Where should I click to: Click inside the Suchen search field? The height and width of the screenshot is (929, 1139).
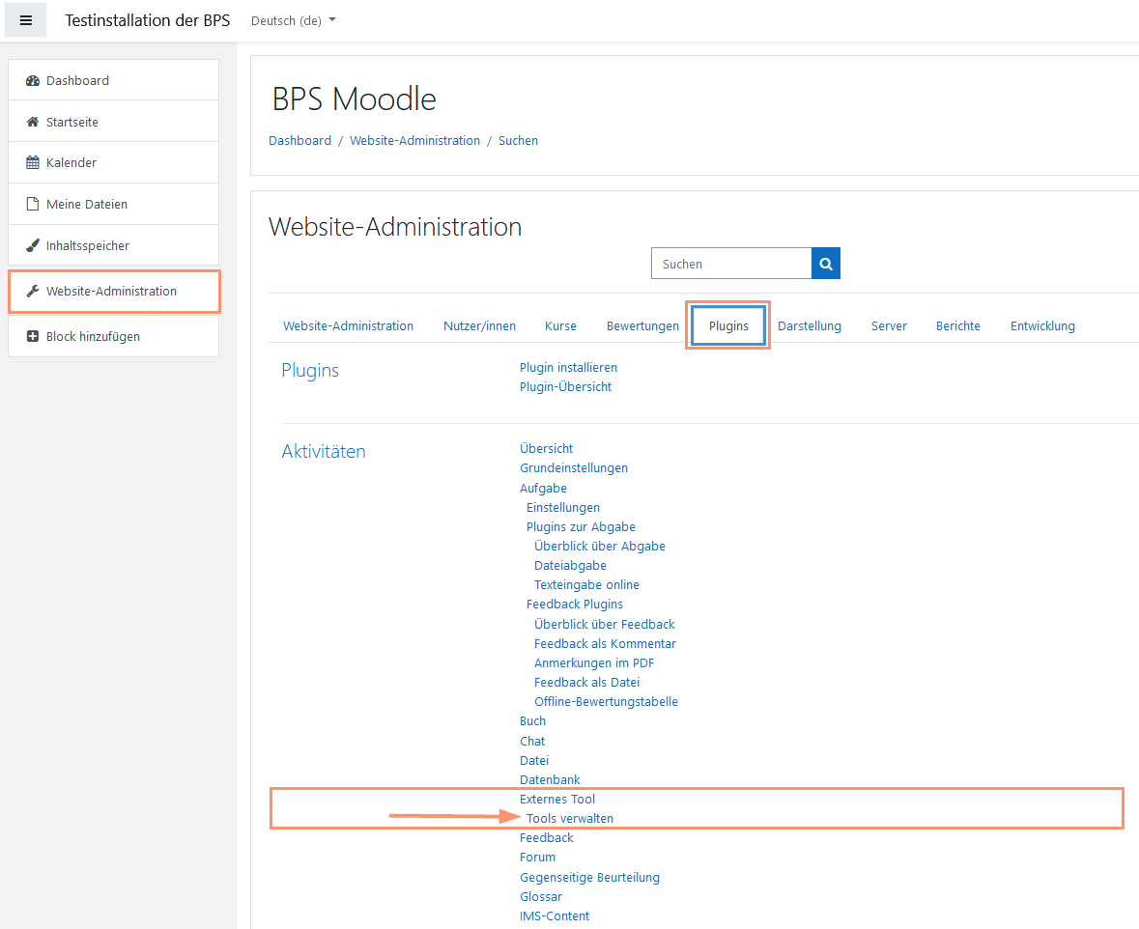tap(731, 263)
